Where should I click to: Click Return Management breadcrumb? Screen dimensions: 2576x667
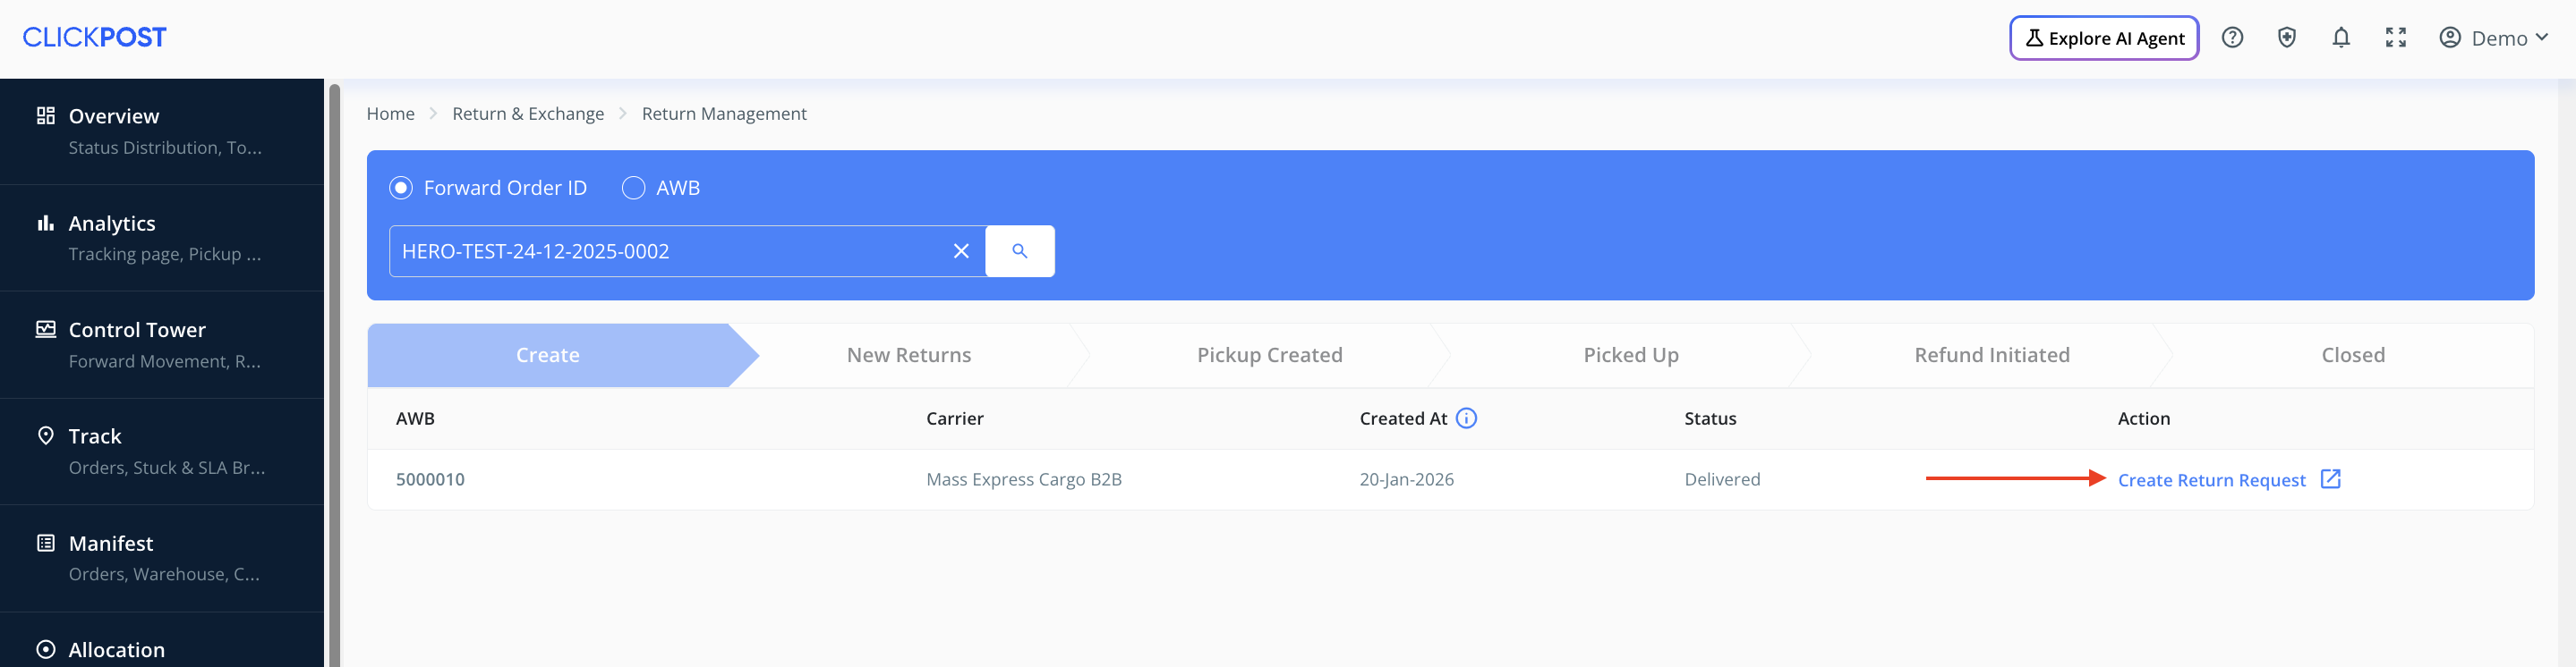(x=724, y=114)
